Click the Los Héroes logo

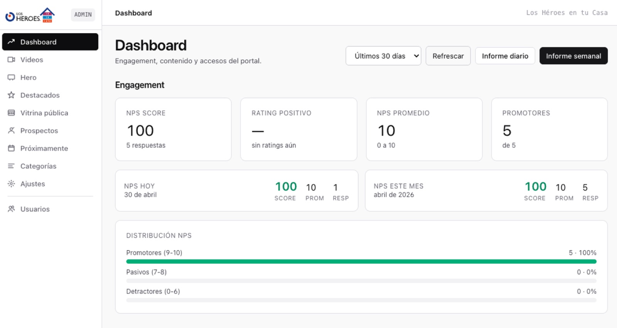(30, 15)
